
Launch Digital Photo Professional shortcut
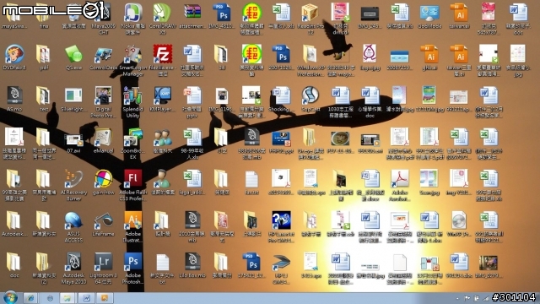[103, 101]
